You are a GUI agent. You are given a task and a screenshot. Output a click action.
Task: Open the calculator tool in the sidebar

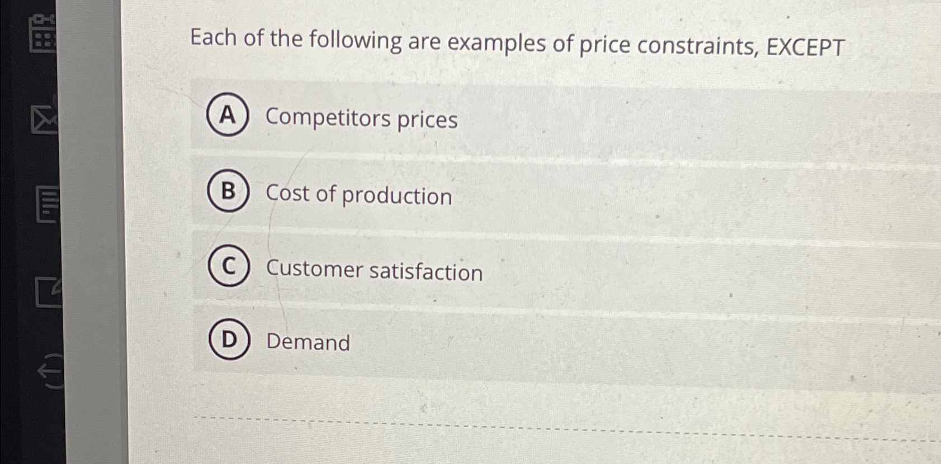click(x=42, y=34)
